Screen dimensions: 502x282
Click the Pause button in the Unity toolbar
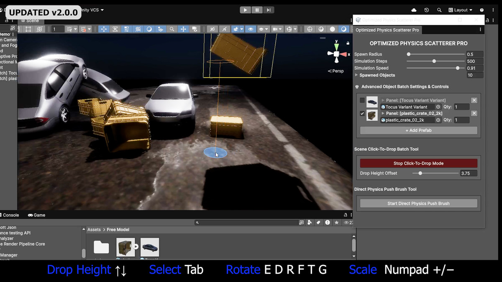click(257, 10)
